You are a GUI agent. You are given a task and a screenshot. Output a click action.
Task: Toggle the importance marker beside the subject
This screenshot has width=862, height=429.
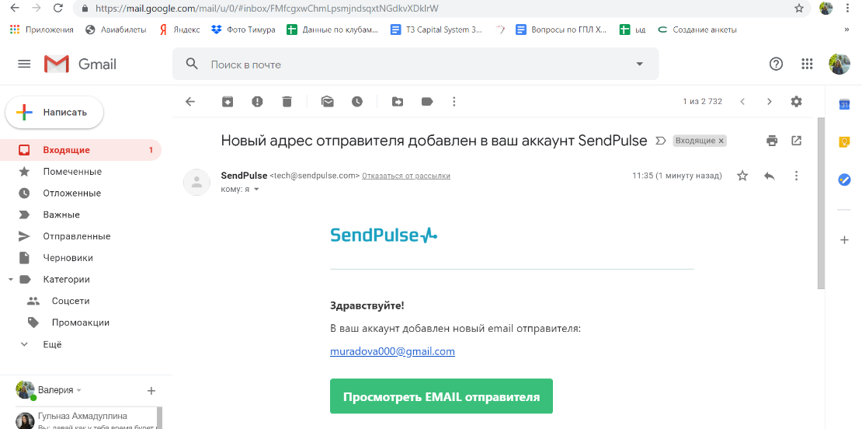(x=661, y=141)
